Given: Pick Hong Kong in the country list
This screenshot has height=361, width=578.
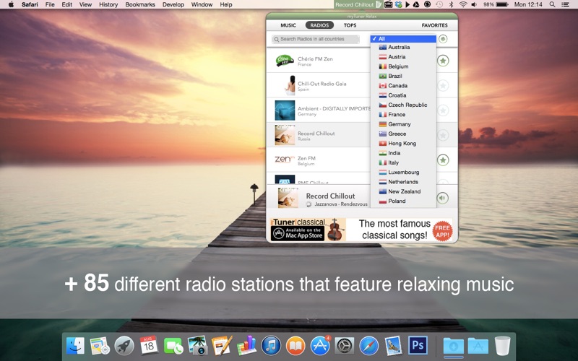Looking at the screenshot, I should pos(403,143).
